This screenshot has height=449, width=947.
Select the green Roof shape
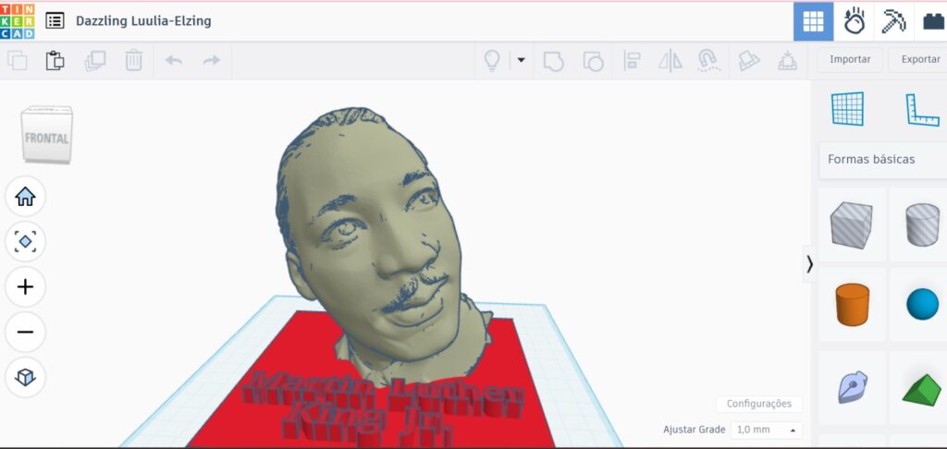coord(922,390)
